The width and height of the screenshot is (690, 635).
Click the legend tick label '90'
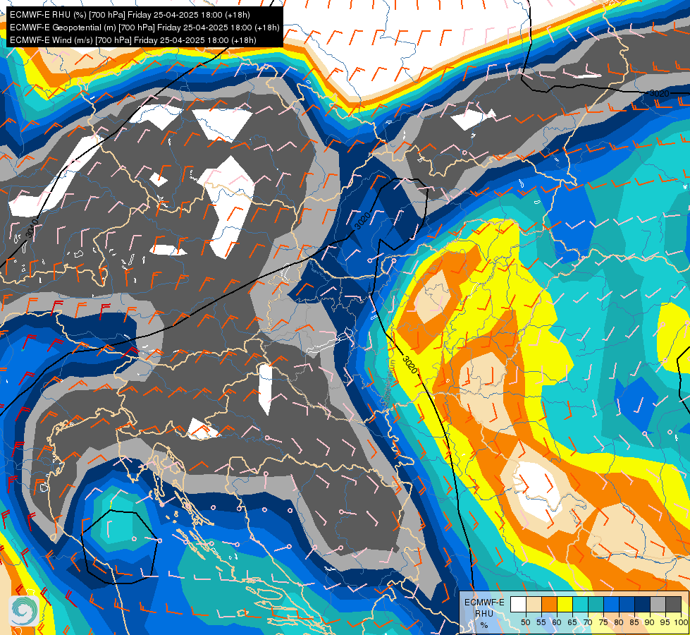(650, 622)
